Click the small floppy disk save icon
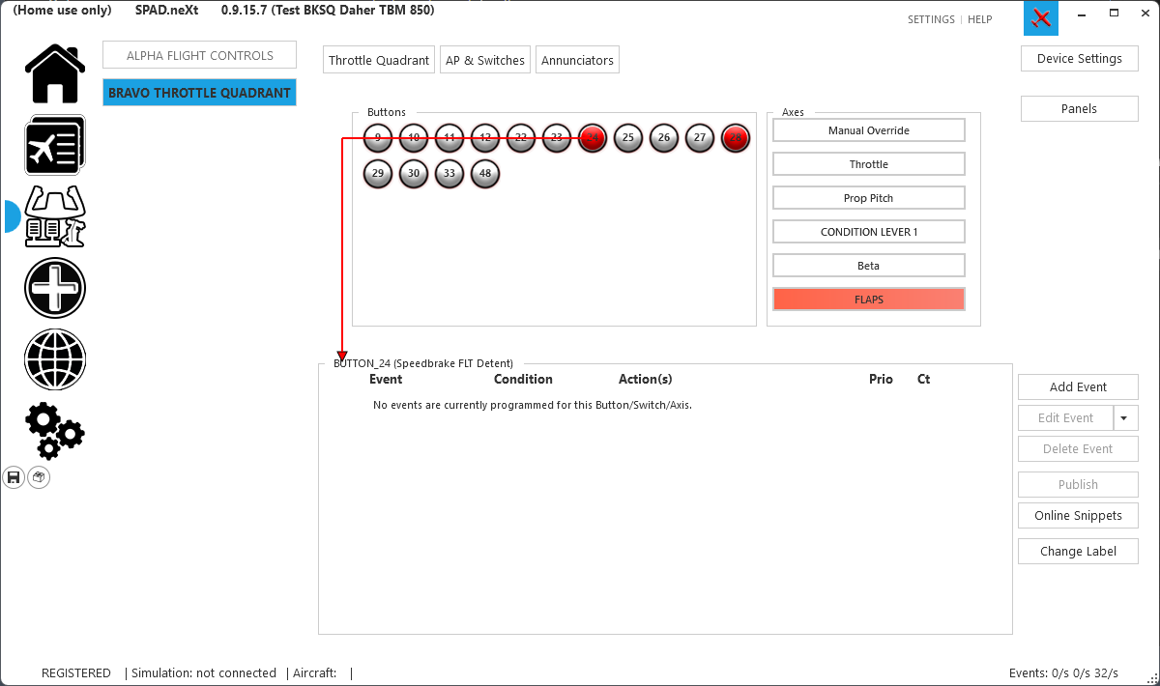1160x686 pixels. click(x=14, y=477)
